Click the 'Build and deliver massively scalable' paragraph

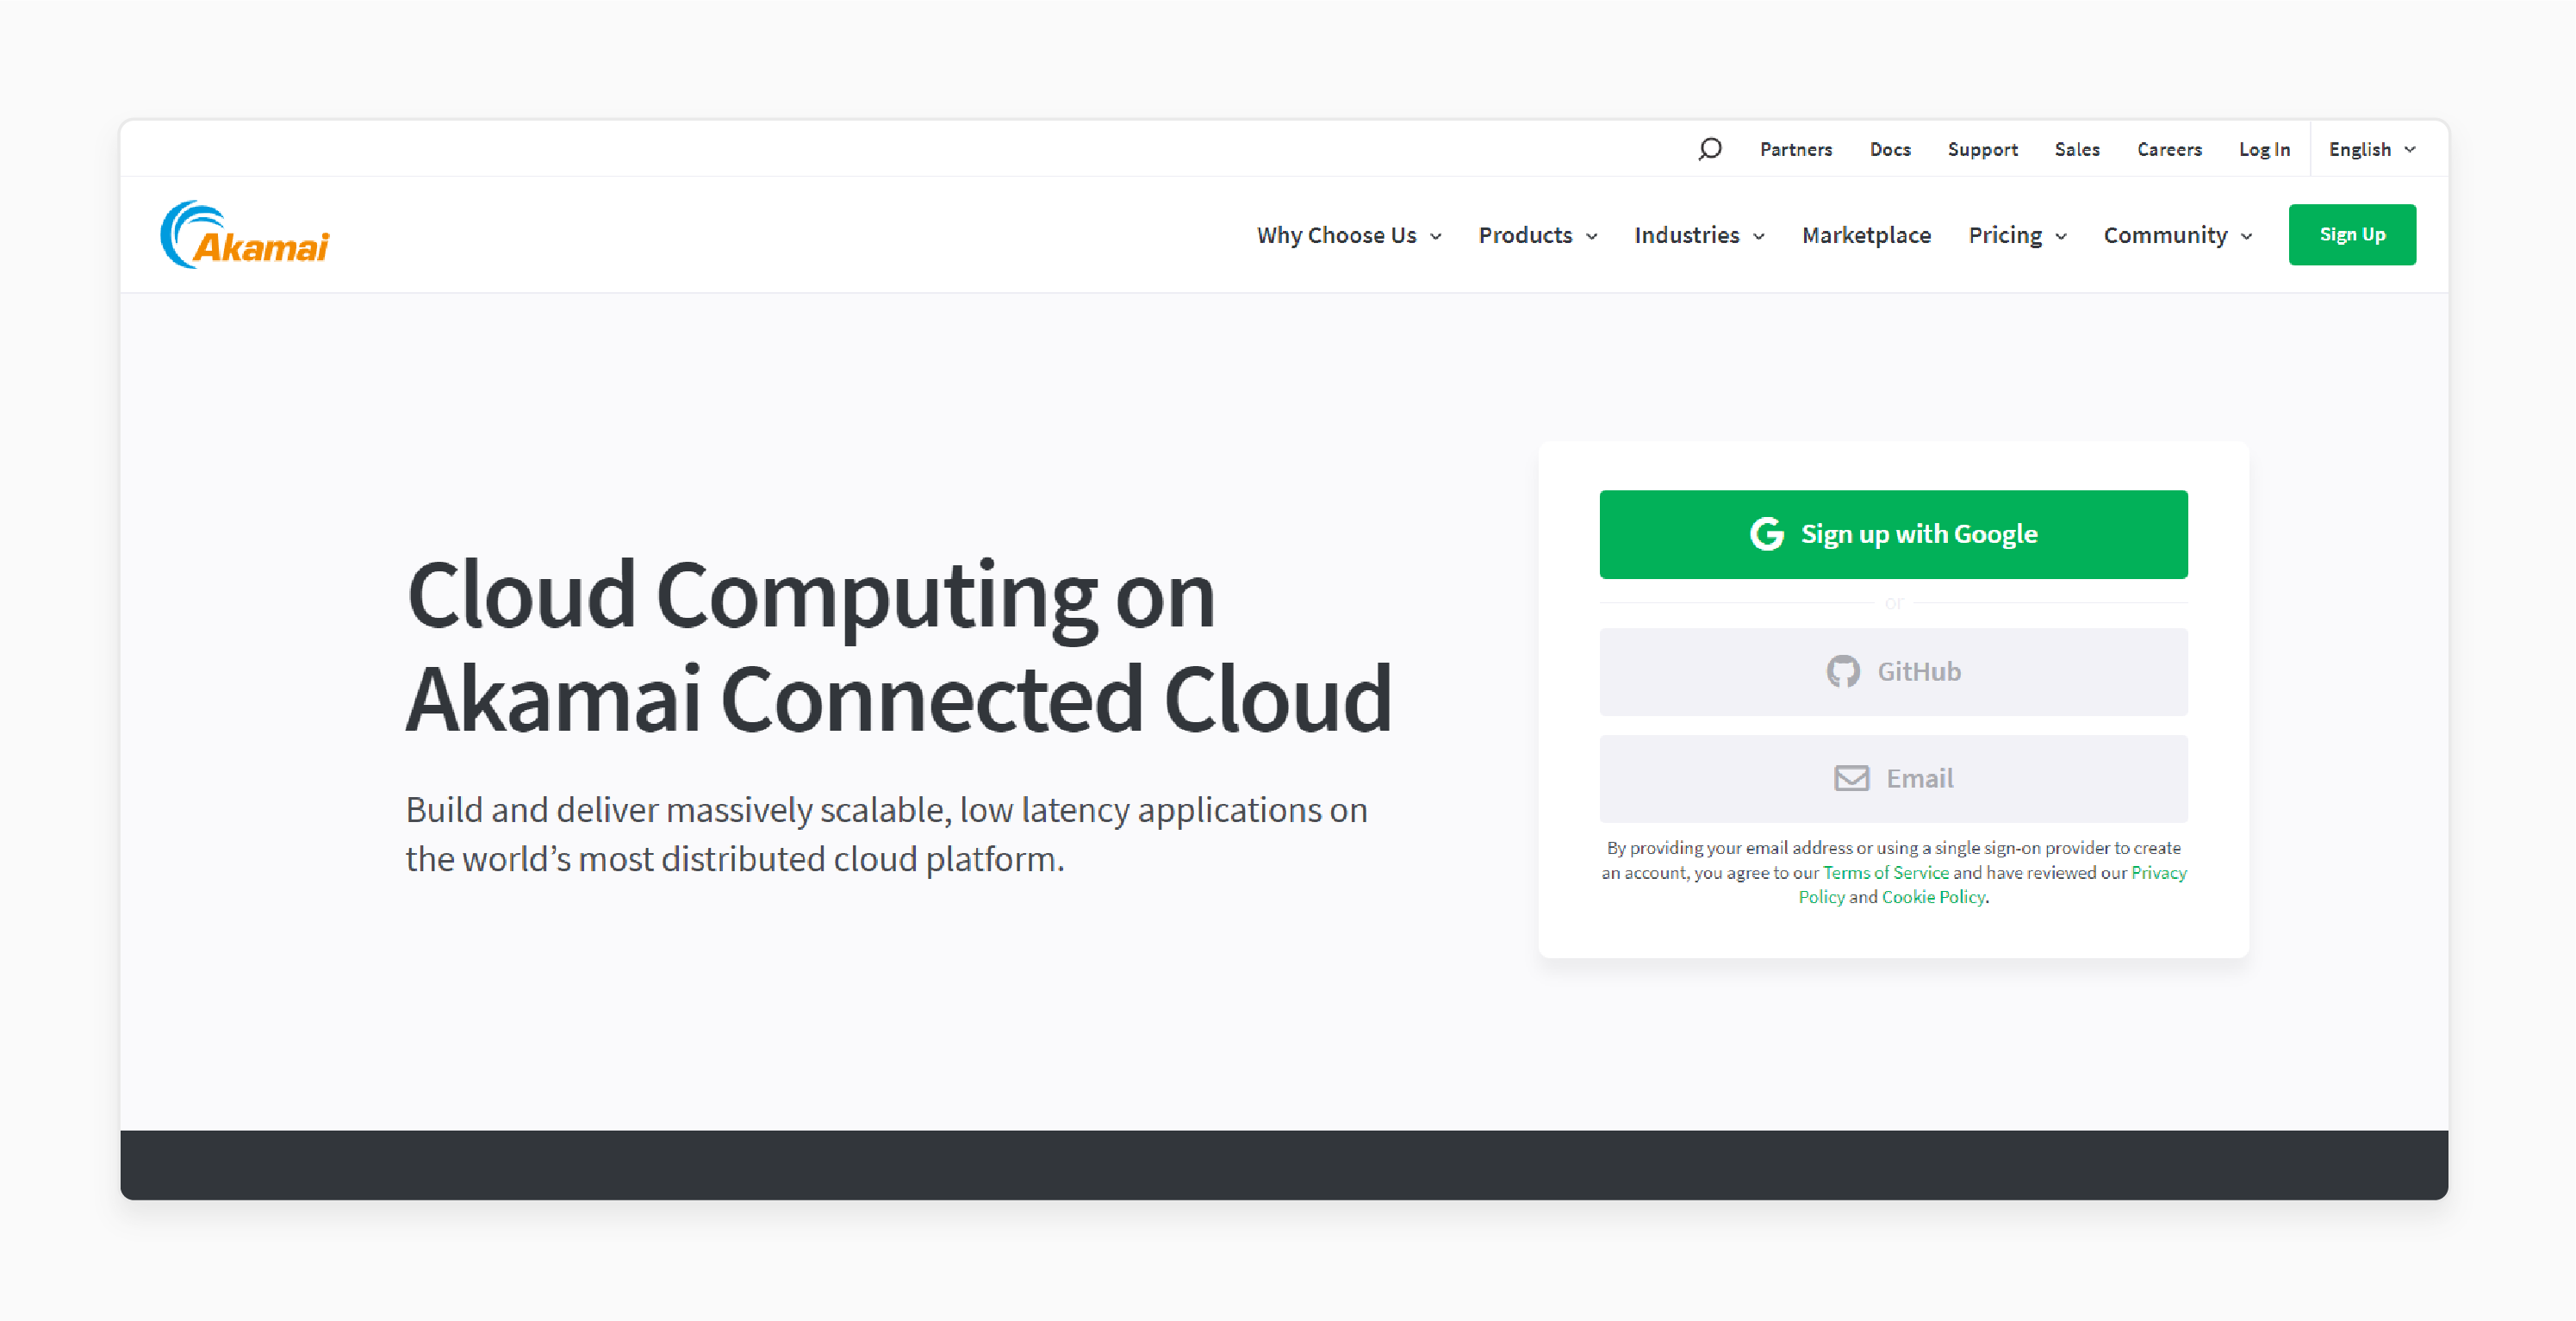point(886,834)
